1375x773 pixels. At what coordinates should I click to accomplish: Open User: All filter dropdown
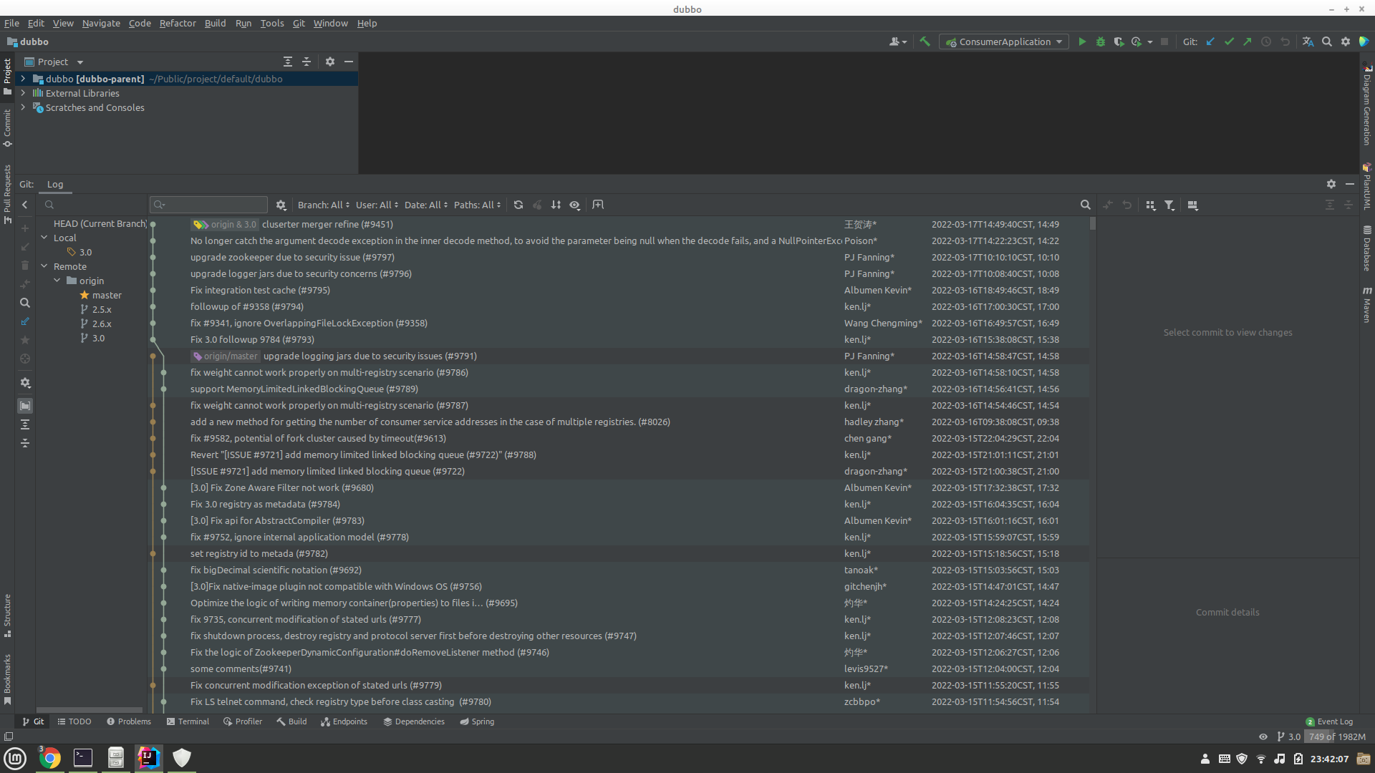click(377, 205)
